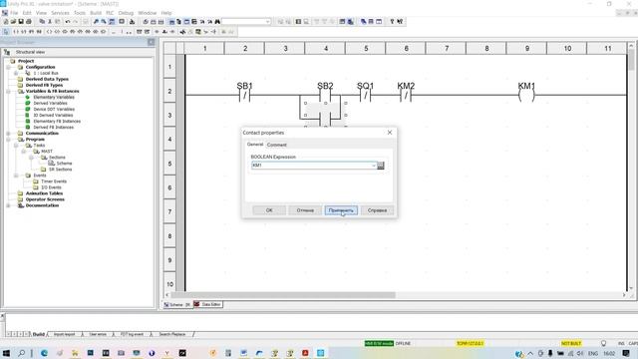Switch to Scheme editor tab

coord(177,304)
